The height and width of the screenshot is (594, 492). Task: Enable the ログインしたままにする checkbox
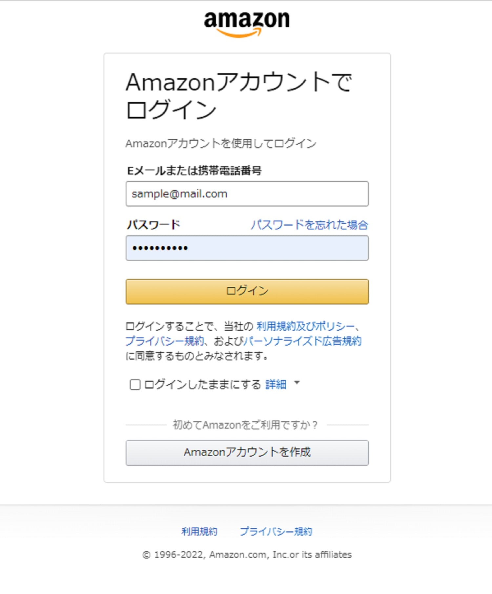coord(135,384)
